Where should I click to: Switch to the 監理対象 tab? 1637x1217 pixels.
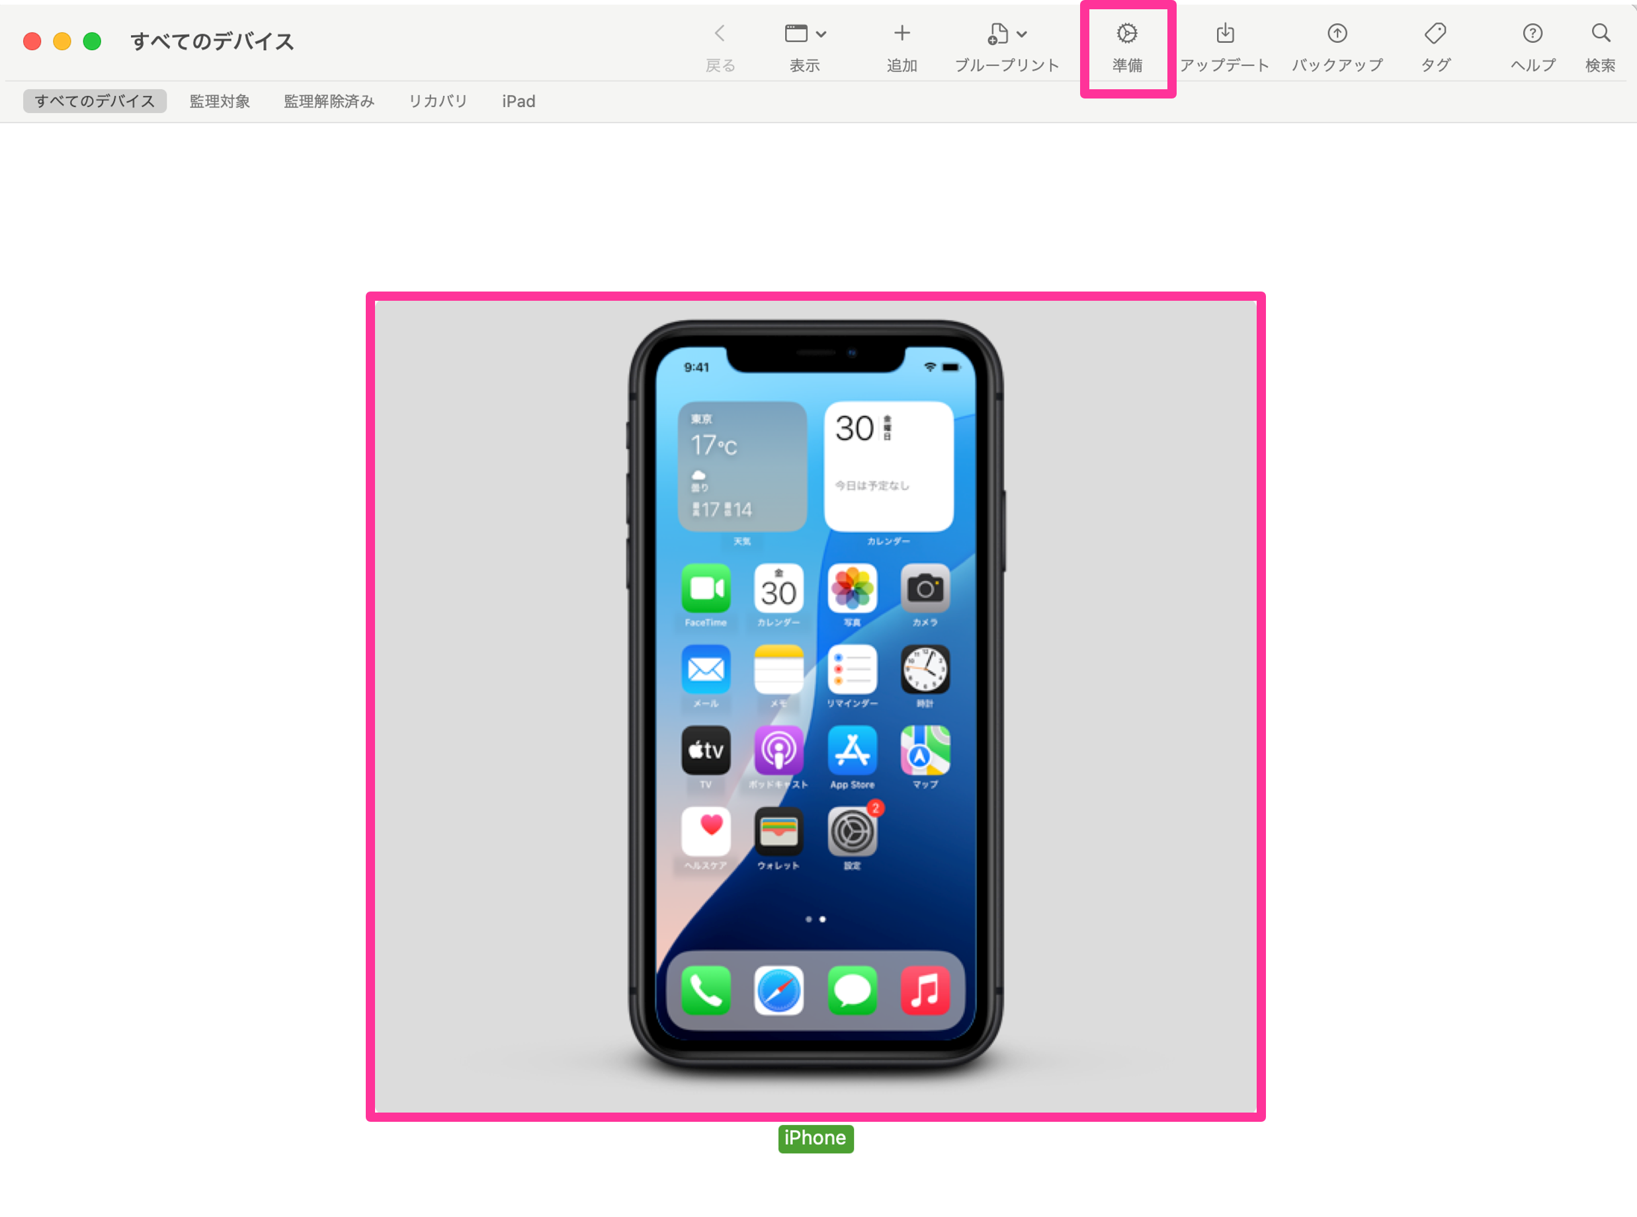coord(220,101)
